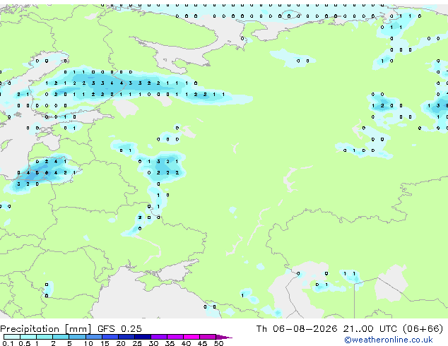Select the 45–50 mm legend color box

click(x=208, y=337)
